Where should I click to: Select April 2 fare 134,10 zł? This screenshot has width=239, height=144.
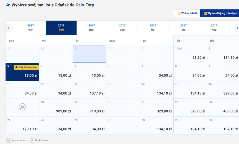pyautogui.click(x=223, y=54)
